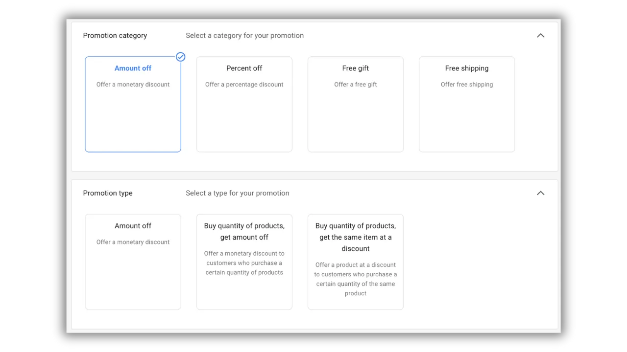Click the Promotion category heading
Screen dimensions: 627x352
[115, 36]
